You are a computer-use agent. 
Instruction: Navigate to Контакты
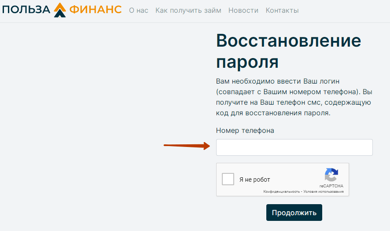pos(282,11)
